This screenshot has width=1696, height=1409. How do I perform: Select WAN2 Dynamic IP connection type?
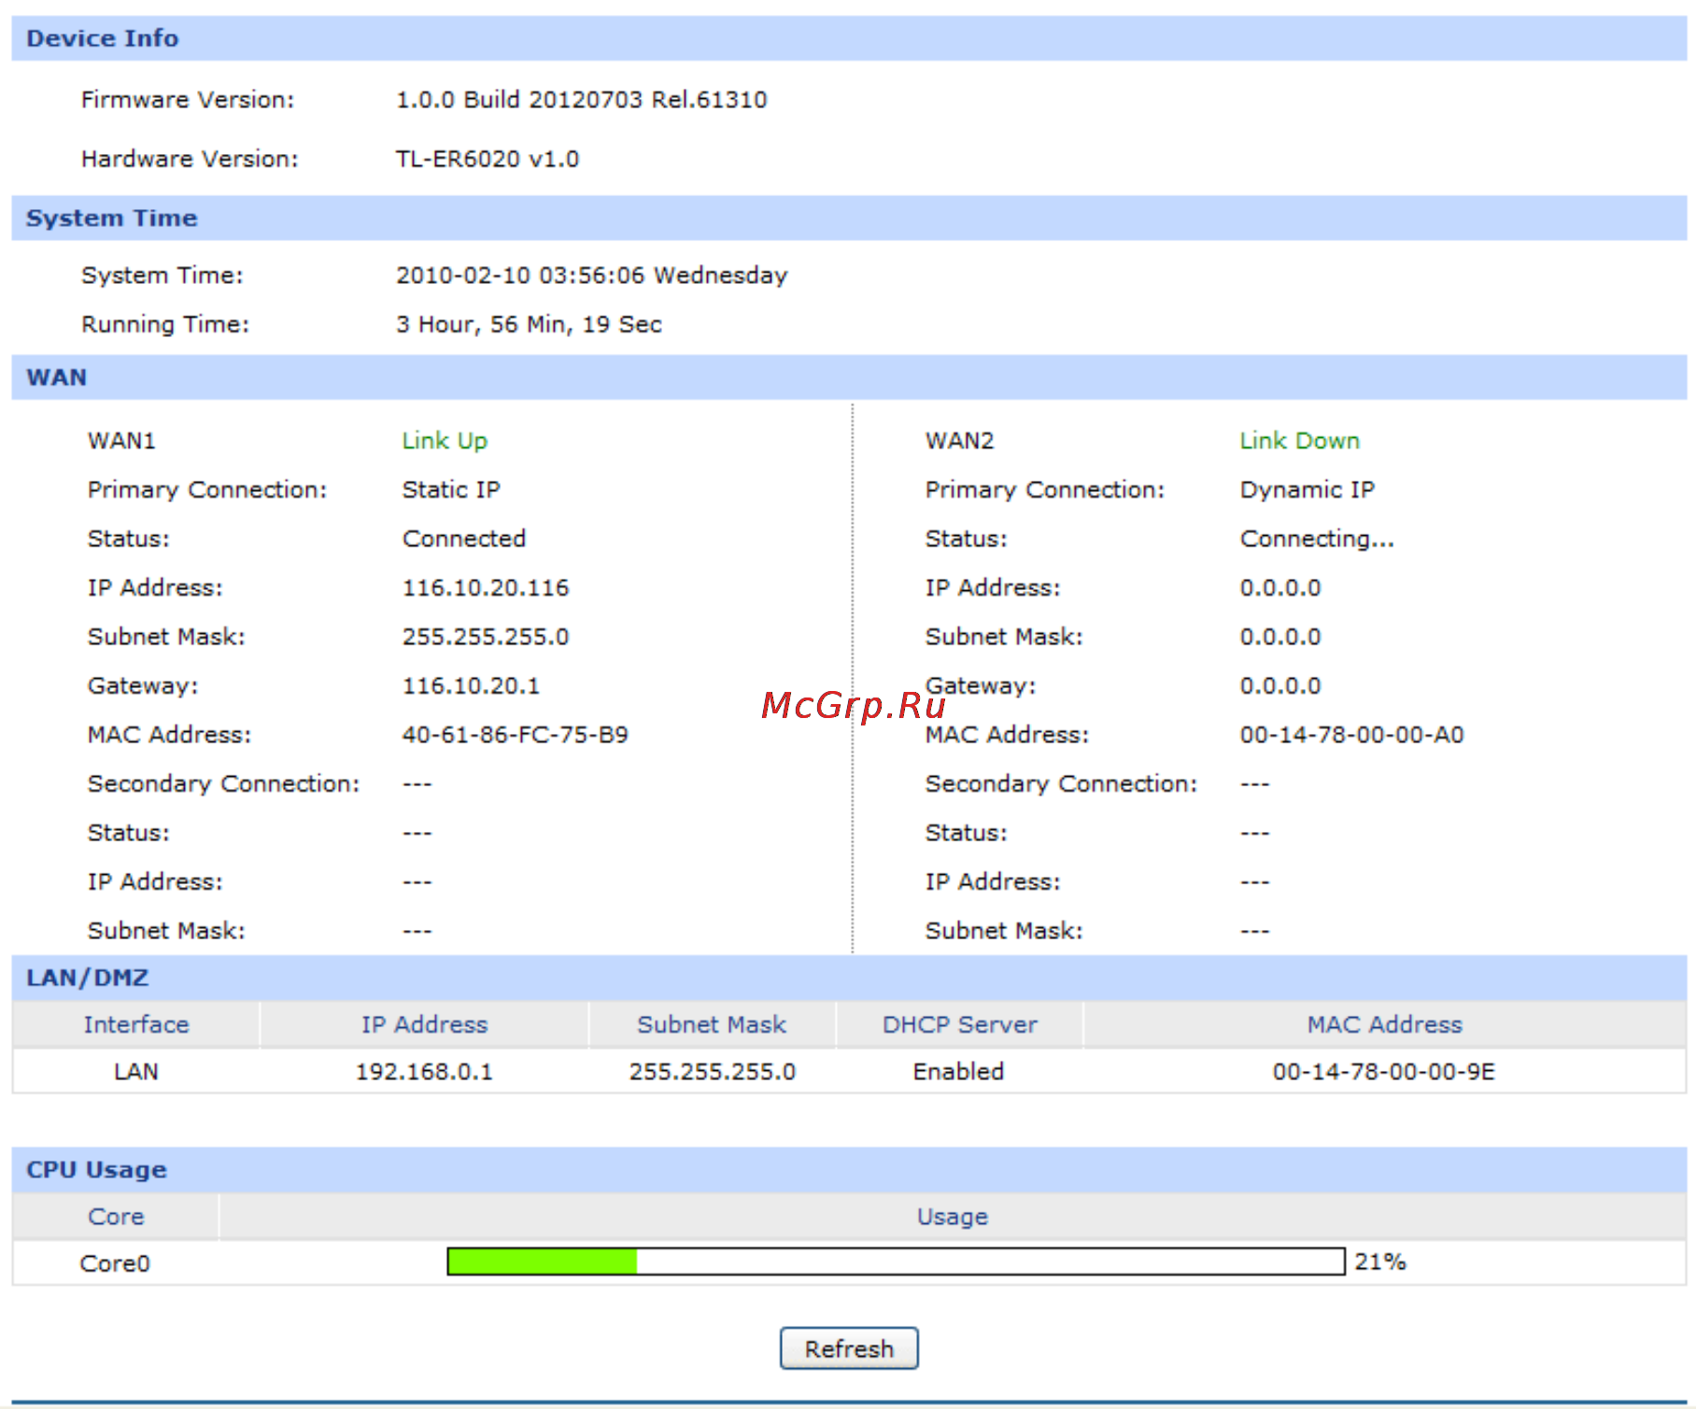[x=1307, y=490]
